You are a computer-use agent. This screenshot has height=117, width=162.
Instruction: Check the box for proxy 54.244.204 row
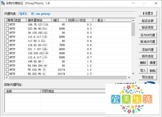pos(7,66)
